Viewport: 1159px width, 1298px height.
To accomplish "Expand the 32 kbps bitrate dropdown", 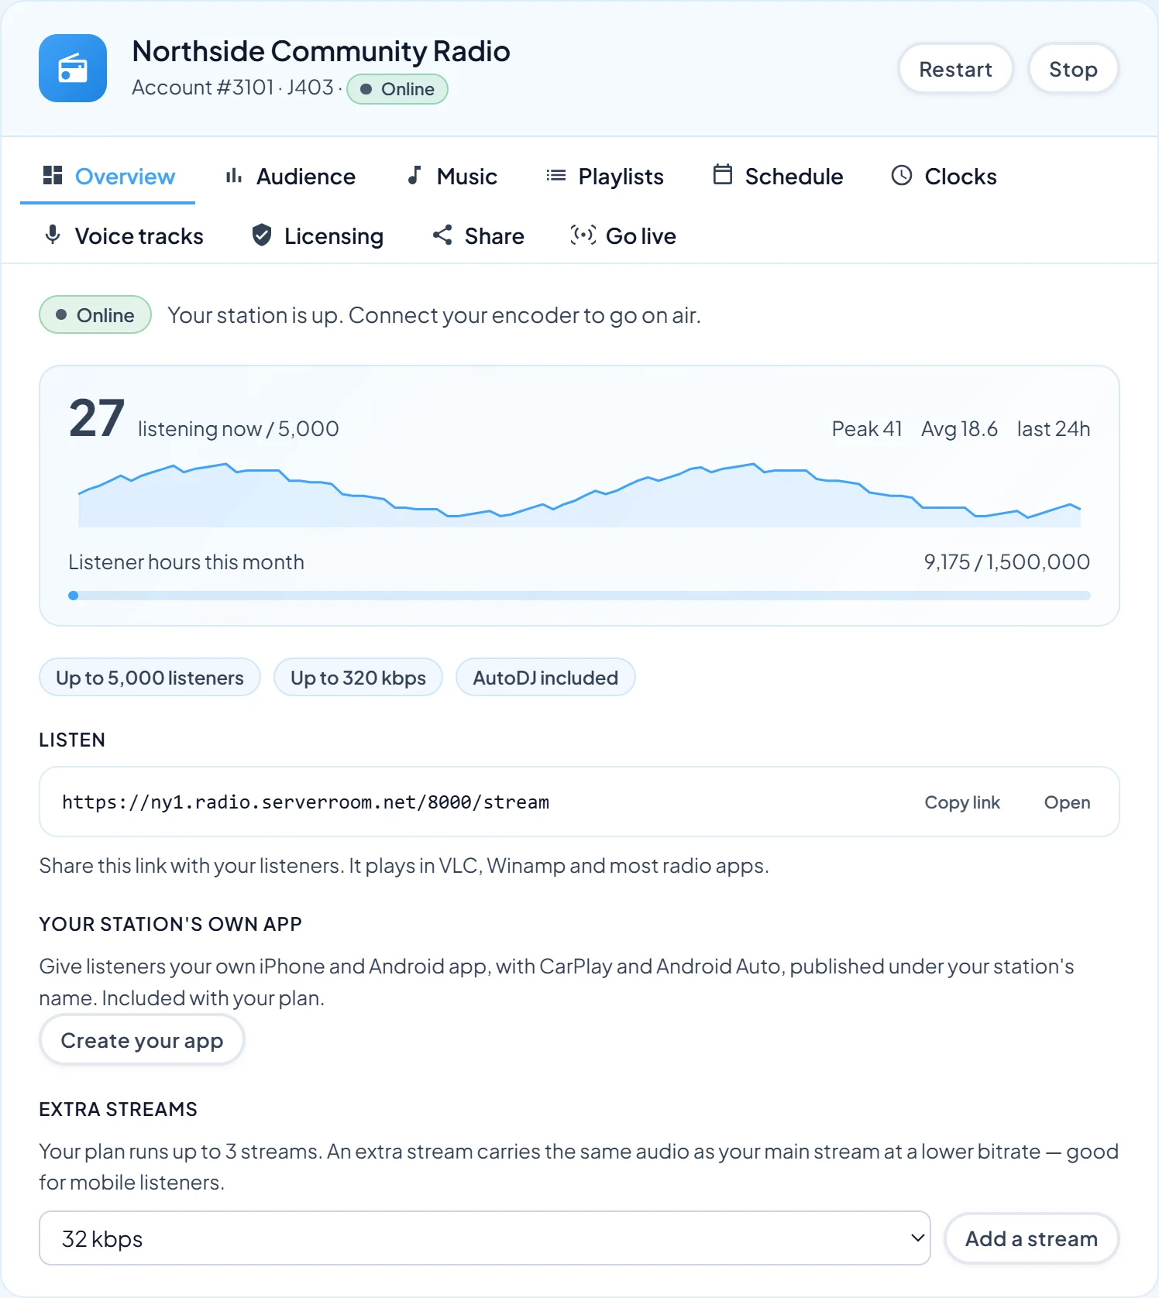I will pyautogui.click(x=485, y=1238).
